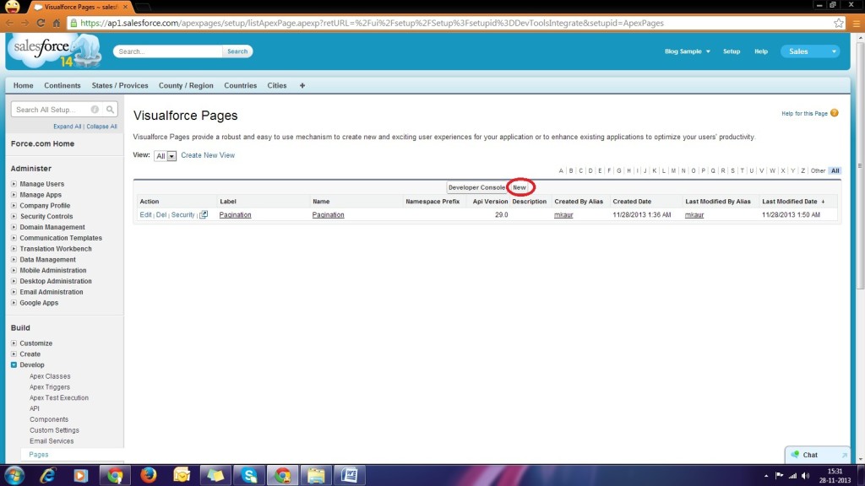This screenshot has width=865, height=486.
Task: Open the Cities tab
Action: point(277,85)
